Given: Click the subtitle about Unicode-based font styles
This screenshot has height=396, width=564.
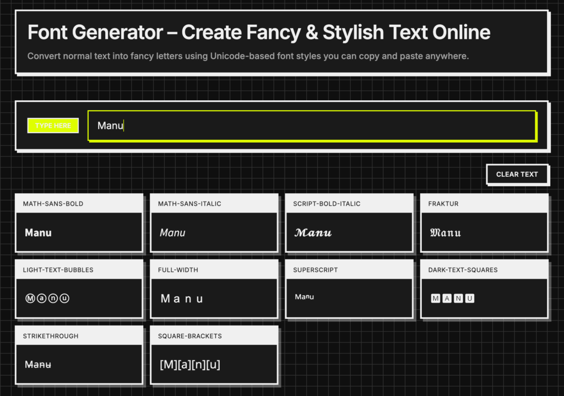Looking at the screenshot, I should click(248, 56).
